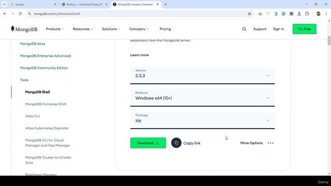Image resolution: width=331 pixels, height=186 pixels.
Task: Open the site information icon in the address bar
Action: pos(29,14)
